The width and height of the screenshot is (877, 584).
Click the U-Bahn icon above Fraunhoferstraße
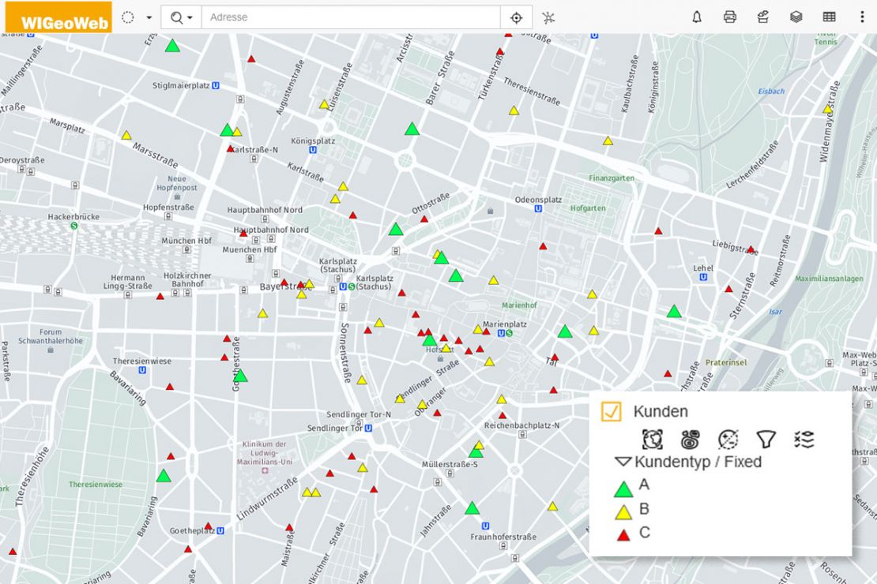click(x=485, y=526)
